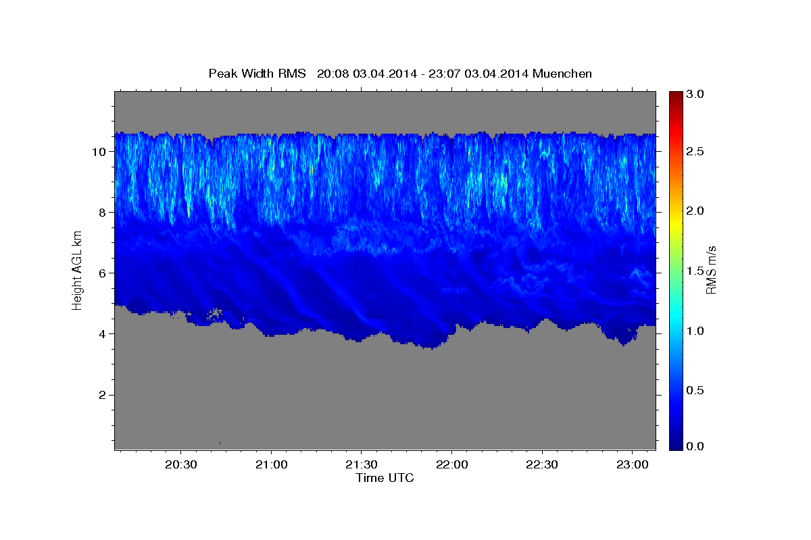The image size is (811, 540).
Task: Click the 20:30 time tick label
Action: click(x=180, y=465)
